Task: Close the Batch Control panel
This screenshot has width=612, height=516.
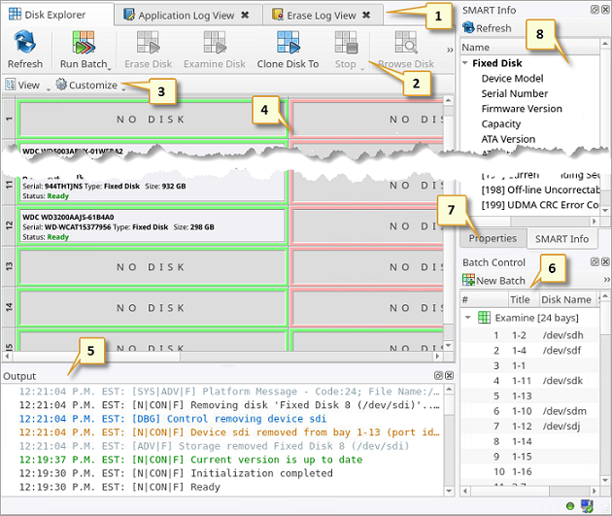Action: tap(605, 262)
